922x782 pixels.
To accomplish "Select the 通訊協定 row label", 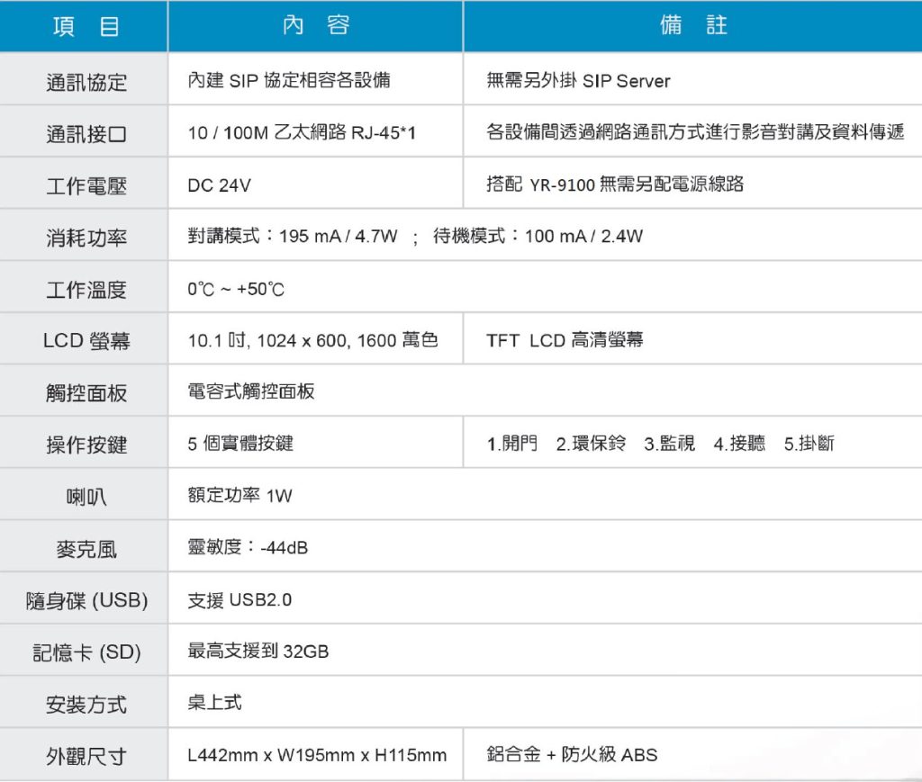I will 86,82.
